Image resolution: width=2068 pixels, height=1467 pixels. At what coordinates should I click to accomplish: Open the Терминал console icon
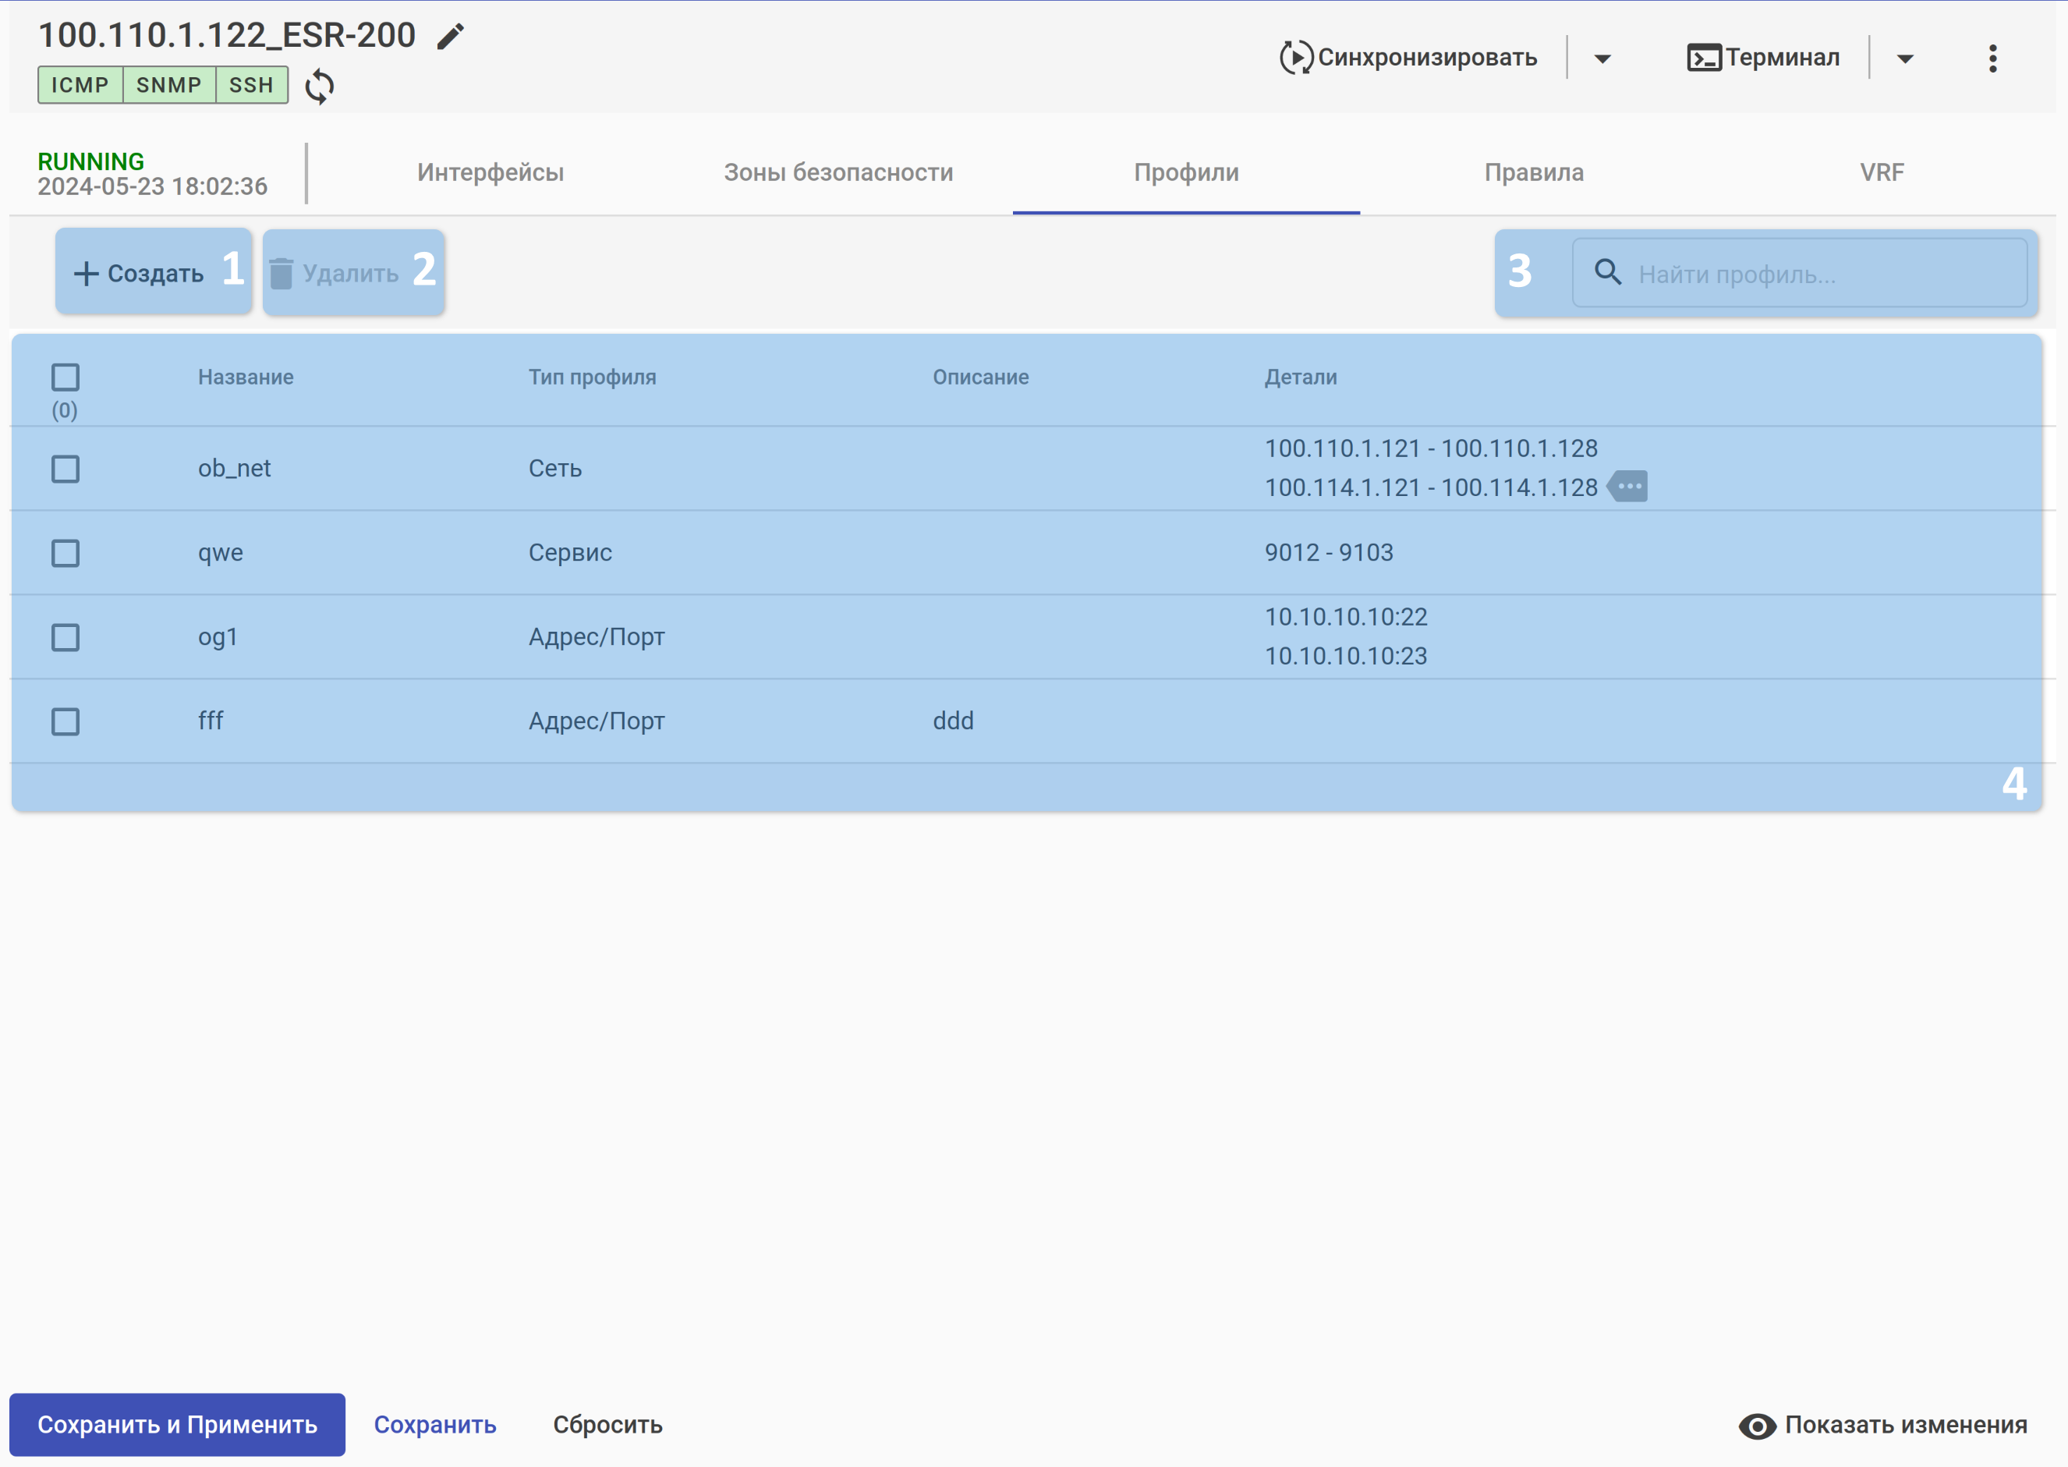click(x=1703, y=58)
